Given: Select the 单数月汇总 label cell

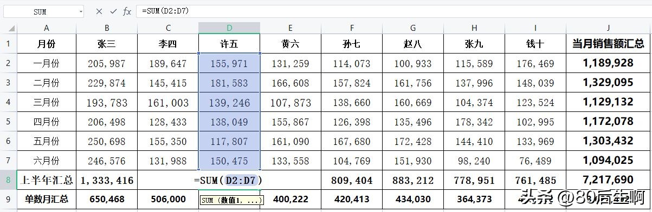Looking at the screenshot, I should click(47, 199).
